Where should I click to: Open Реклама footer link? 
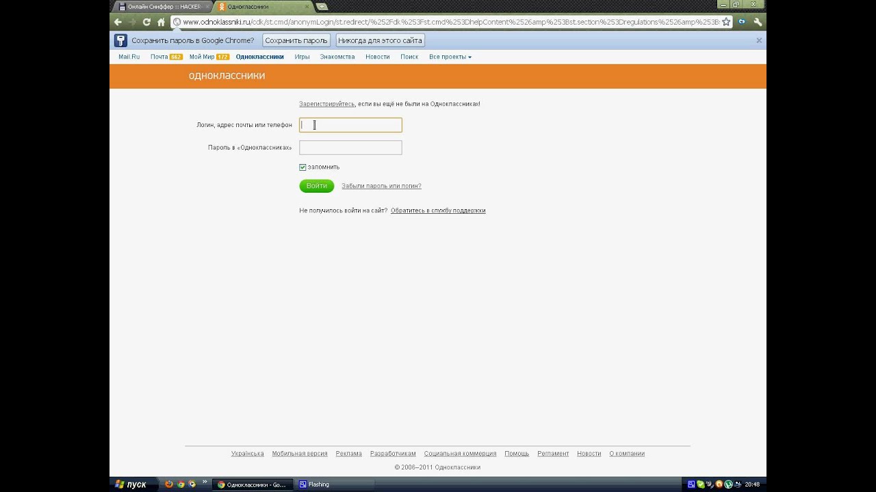(349, 454)
